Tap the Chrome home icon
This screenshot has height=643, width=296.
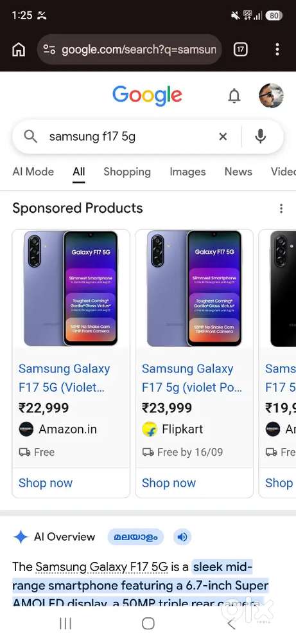(x=19, y=50)
